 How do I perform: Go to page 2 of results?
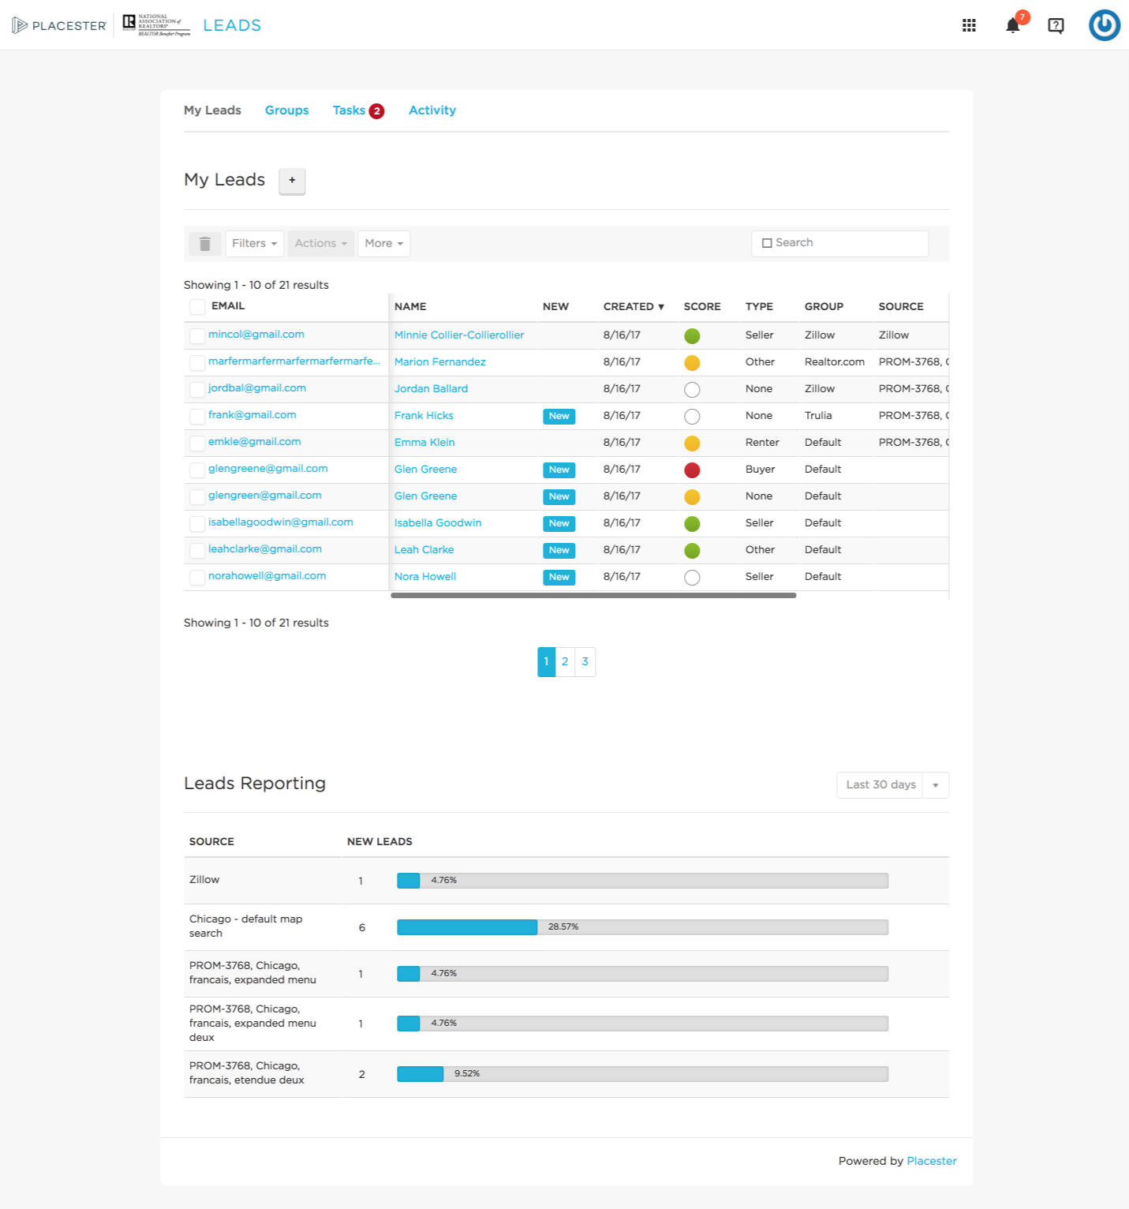pyautogui.click(x=565, y=662)
